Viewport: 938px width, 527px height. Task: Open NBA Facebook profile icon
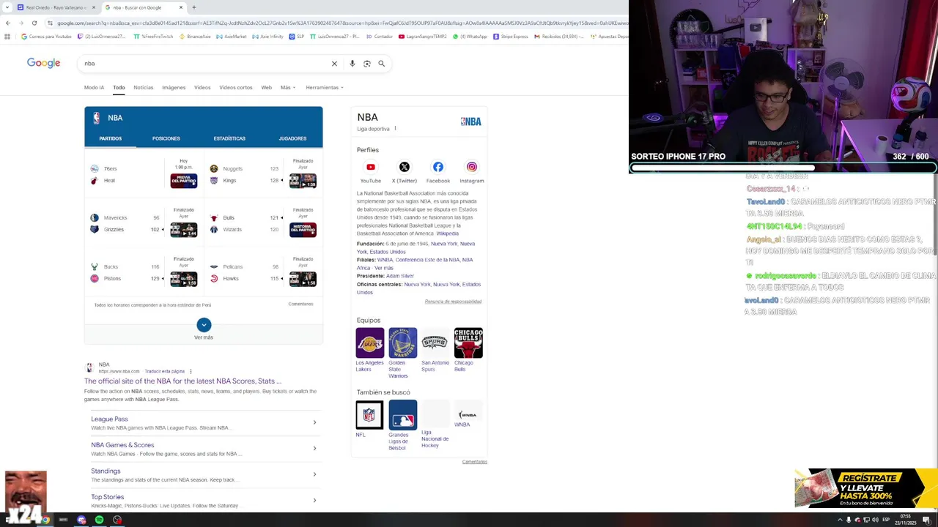(x=438, y=167)
